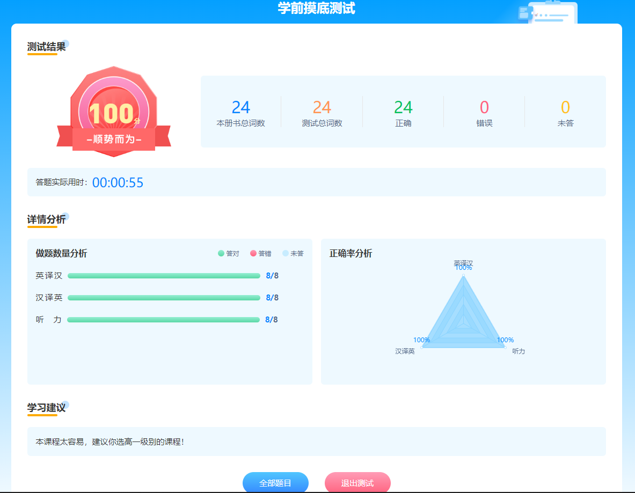
Task: Click the light blue 未答 legend dot
Action: click(285, 254)
